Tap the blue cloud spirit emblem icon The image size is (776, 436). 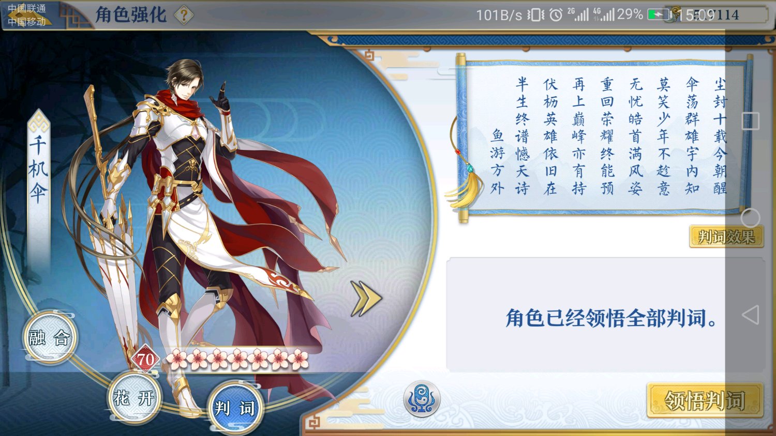point(422,399)
